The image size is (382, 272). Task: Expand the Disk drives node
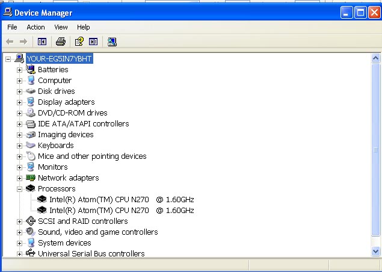point(19,91)
